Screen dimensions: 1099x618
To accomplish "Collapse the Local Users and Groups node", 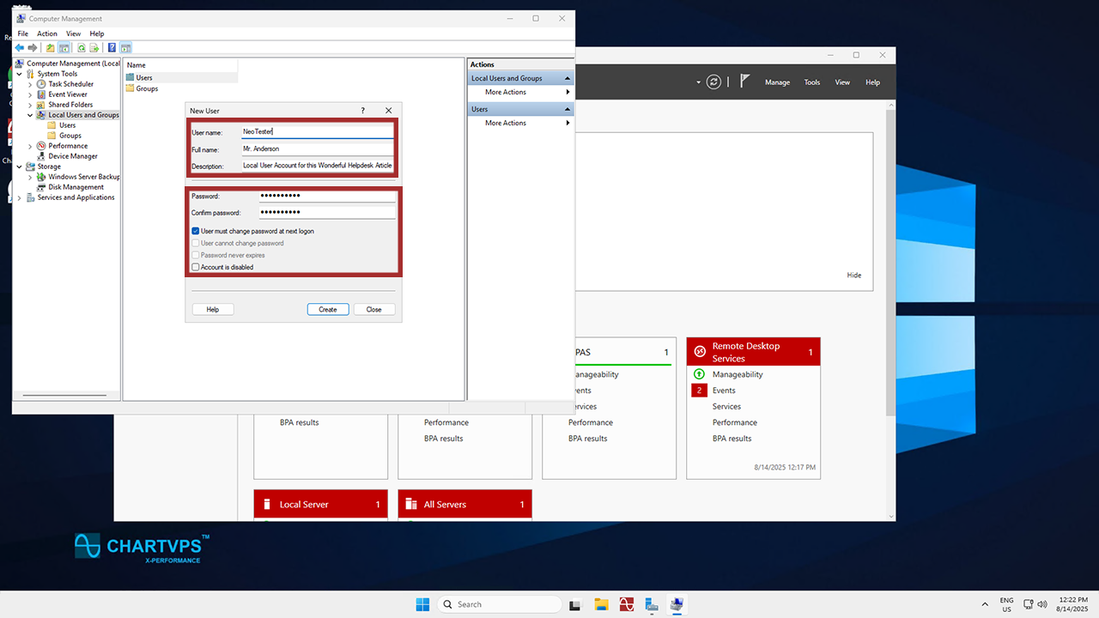I will (x=30, y=115).
